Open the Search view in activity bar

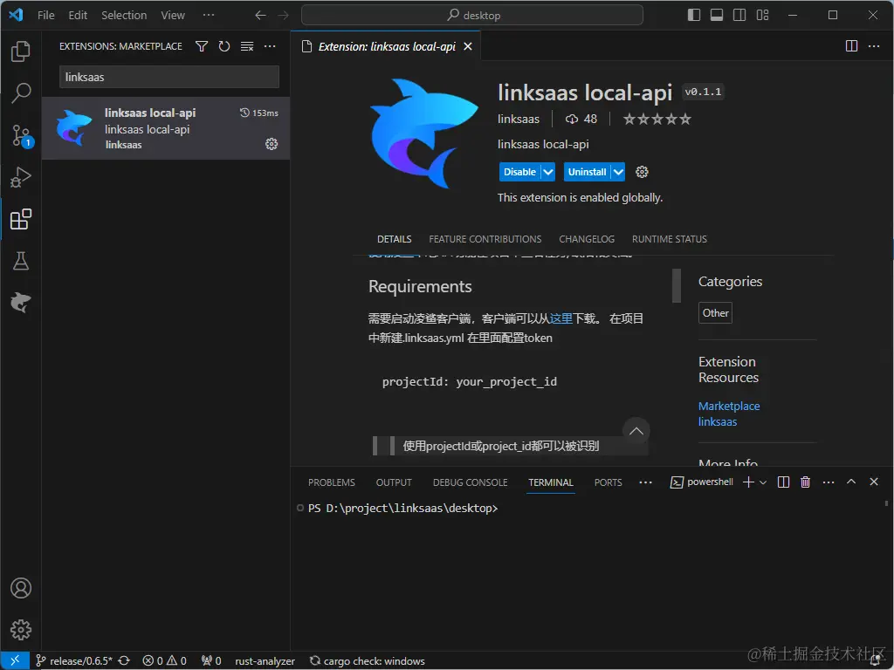21,92
